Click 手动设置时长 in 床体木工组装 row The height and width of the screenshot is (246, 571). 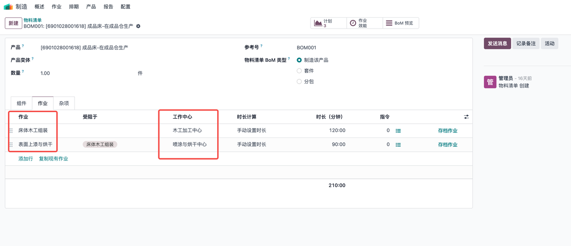point(252,131)
